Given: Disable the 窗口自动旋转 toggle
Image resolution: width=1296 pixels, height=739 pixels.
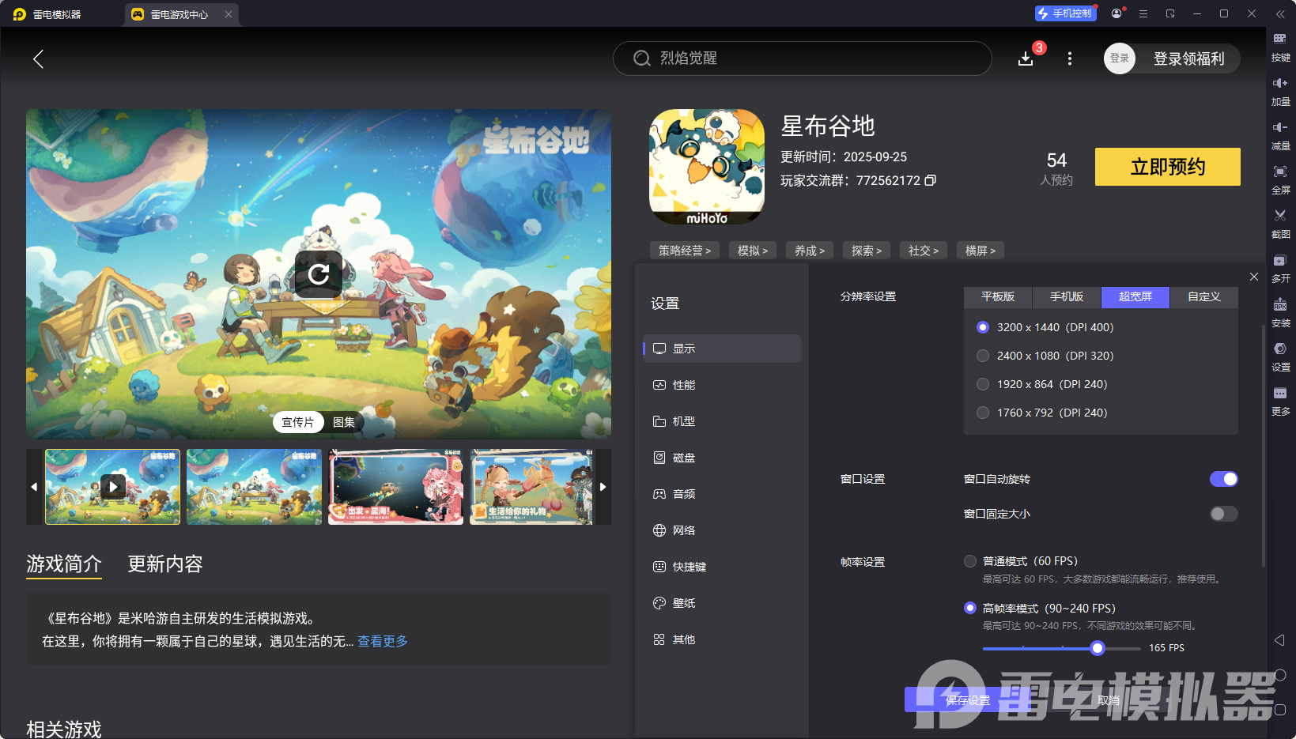Looking at the screenshot, I should point(1224,479).
